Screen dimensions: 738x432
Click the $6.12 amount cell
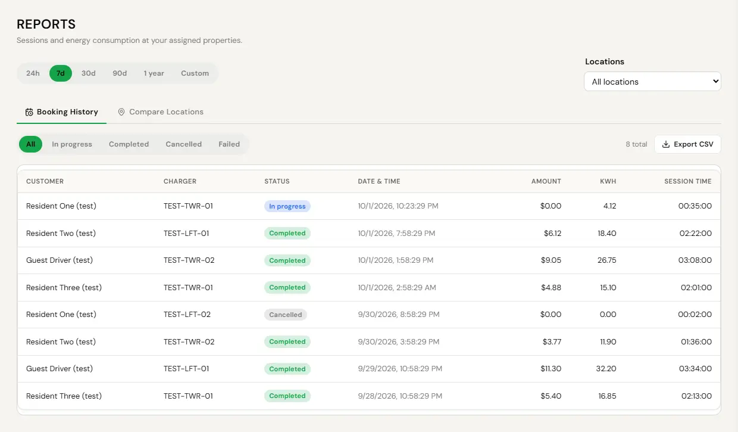coord(552,234)
